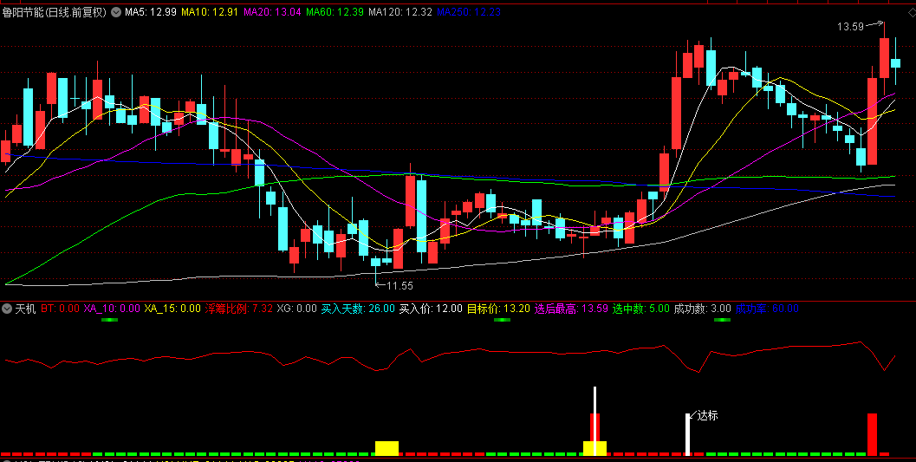Select the MA20: 13.04 label
This screenshot has width=916, height=462.
coord(272,11)
